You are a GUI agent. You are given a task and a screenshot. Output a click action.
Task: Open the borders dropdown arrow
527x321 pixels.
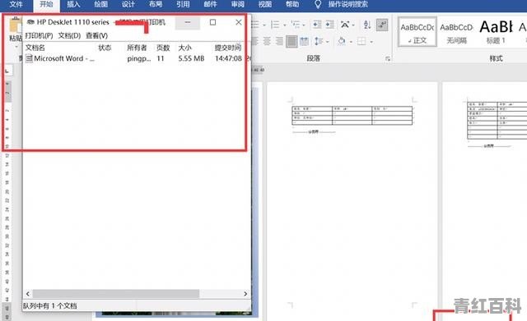coord(371,42)
